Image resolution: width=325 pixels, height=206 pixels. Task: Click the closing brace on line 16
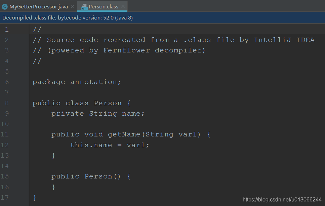tap(53, 187)
